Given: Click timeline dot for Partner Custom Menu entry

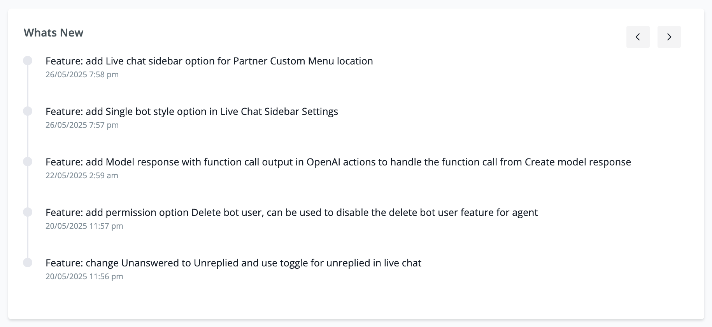Looking at the screenshot, I should [x=28, y=61].
